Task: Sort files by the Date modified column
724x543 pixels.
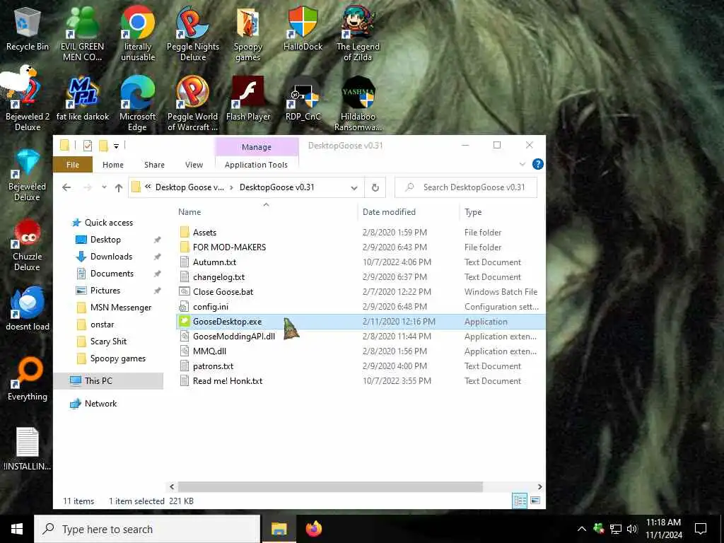Action: (389, 212)
